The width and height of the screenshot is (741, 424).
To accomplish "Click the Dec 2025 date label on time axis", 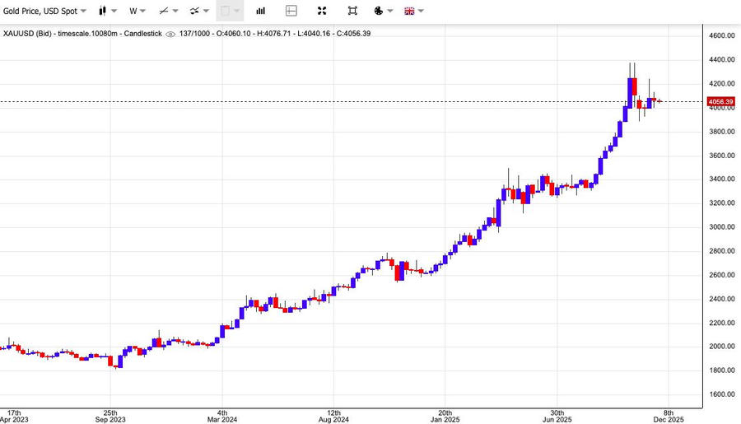I will click(x=669, y=417).
